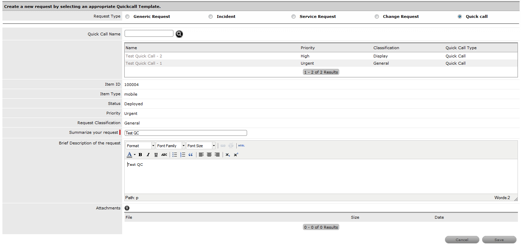Viewport: 521px width, 250px height.
Task: Click the Priority column header
Action: 308,48
